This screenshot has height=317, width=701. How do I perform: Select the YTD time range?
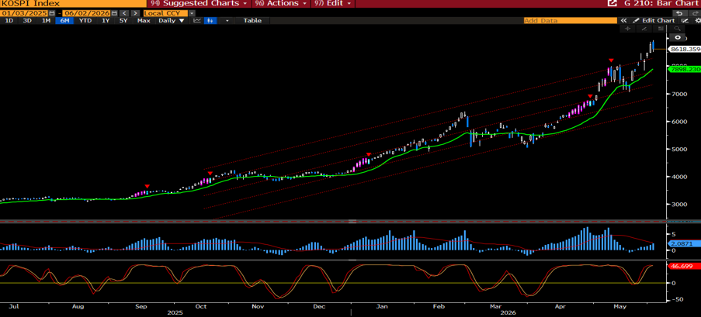pos(85,20)
